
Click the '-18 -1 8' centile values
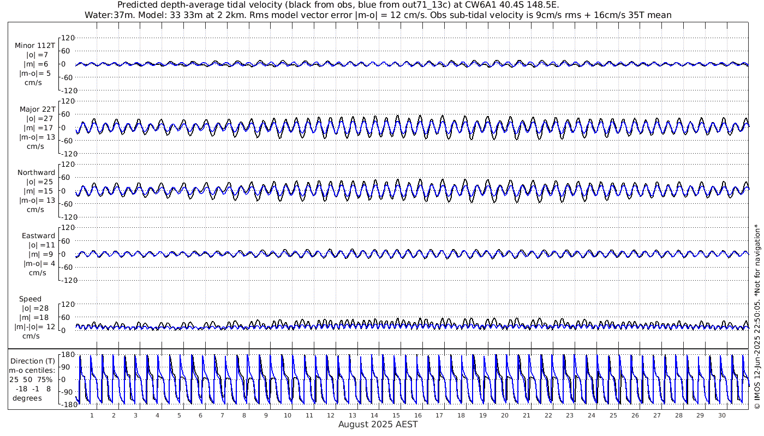33,389
